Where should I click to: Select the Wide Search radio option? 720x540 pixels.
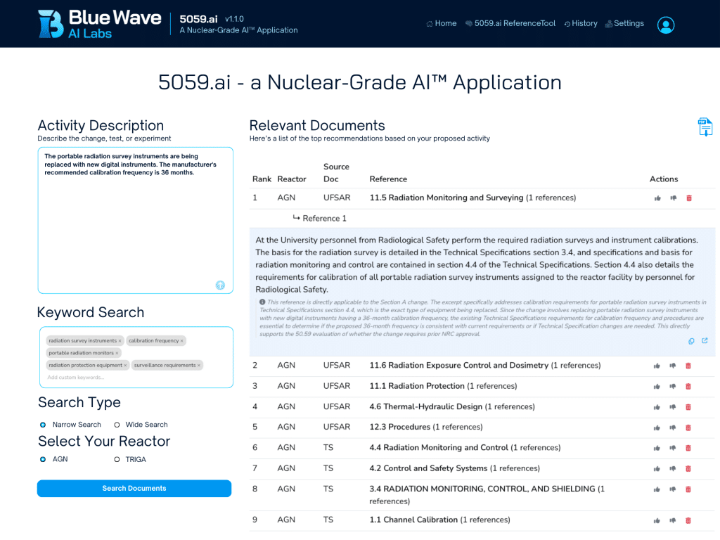[x=117, y=425]
